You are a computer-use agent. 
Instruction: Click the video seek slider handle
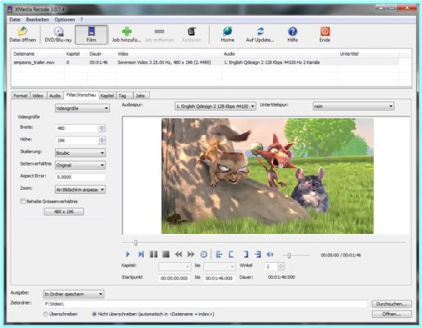point(136,242)
